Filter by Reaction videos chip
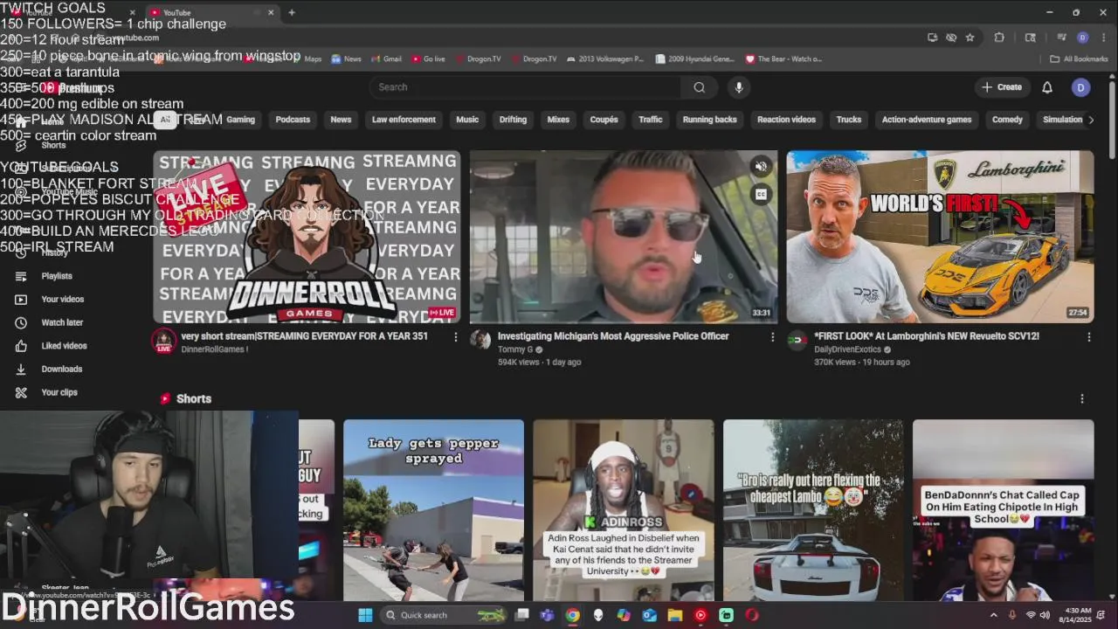The width and height of the screenshot is (1118, 629). [x=786, y=120]
